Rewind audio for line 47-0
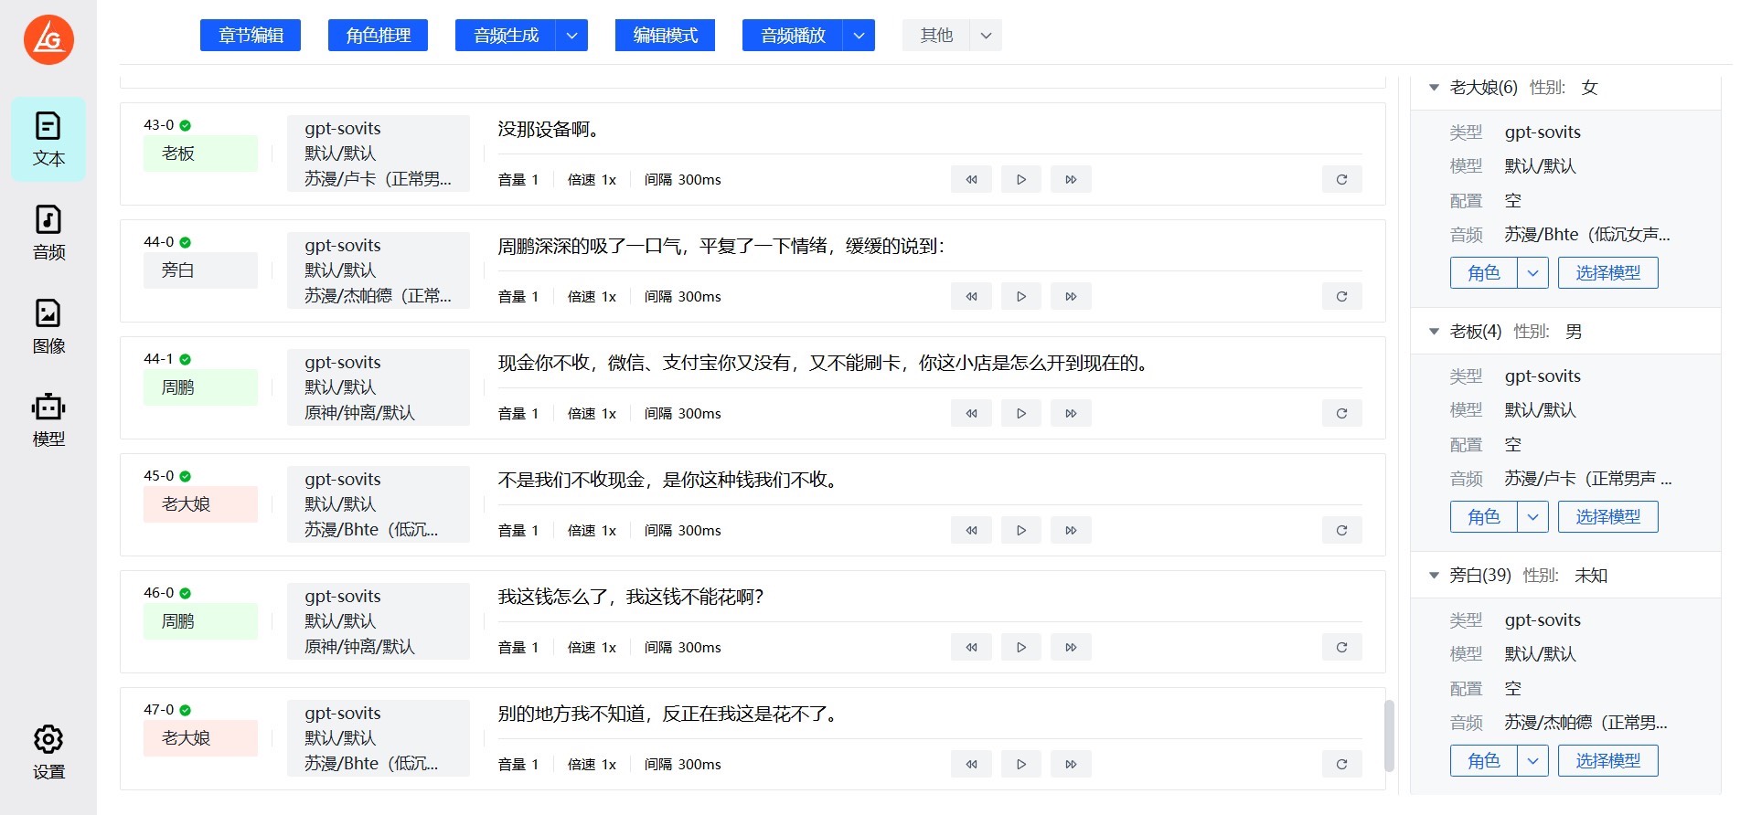This screenshot has width=1751, height=815. (971, 765)
